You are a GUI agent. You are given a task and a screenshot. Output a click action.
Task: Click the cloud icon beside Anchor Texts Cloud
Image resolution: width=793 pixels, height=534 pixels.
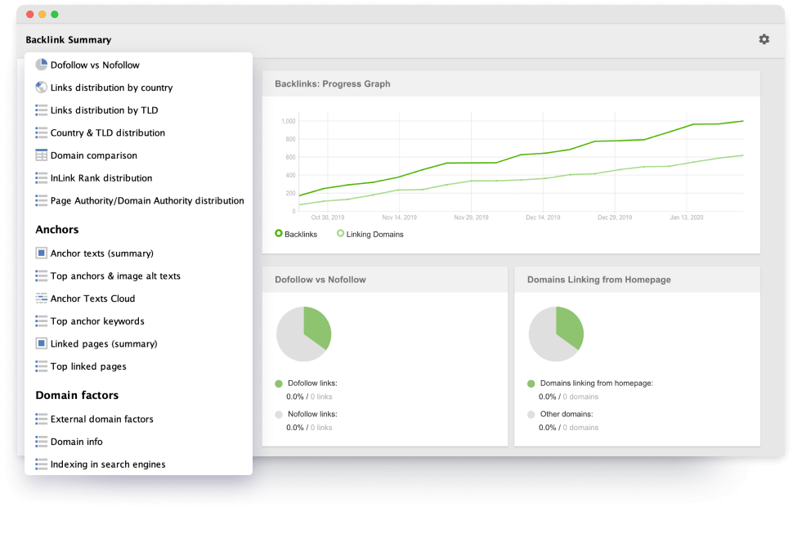click(42, 298)
